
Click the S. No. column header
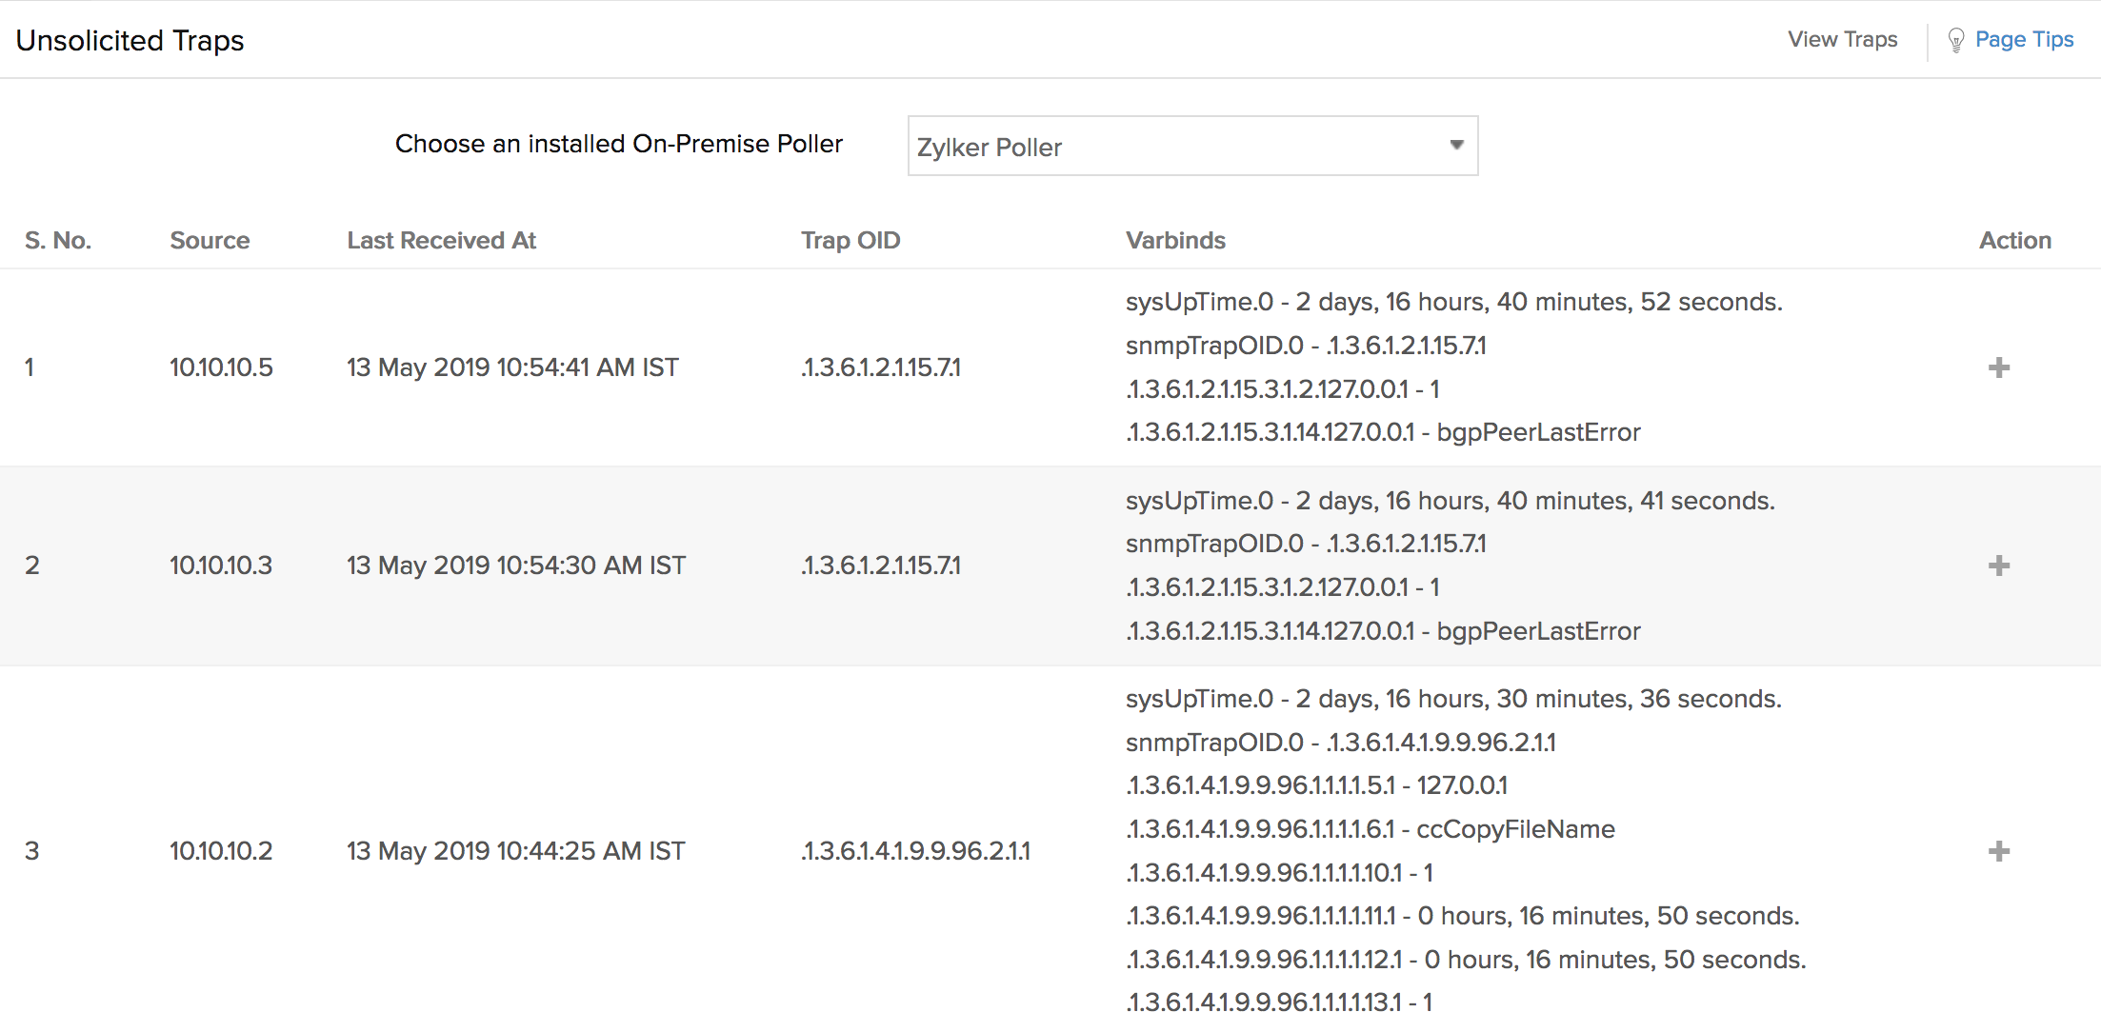pos(58,241)
